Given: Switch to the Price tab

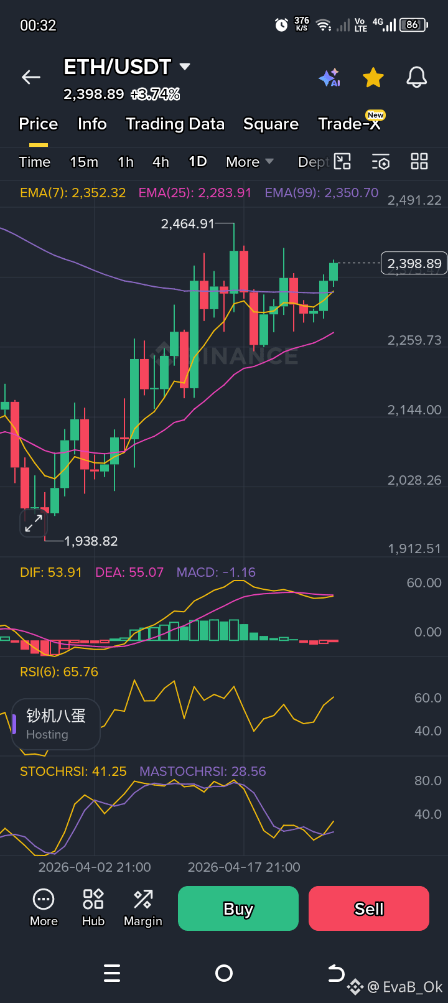Looking at the screenshot, I should pyautogui.click(x=39, y=124).
